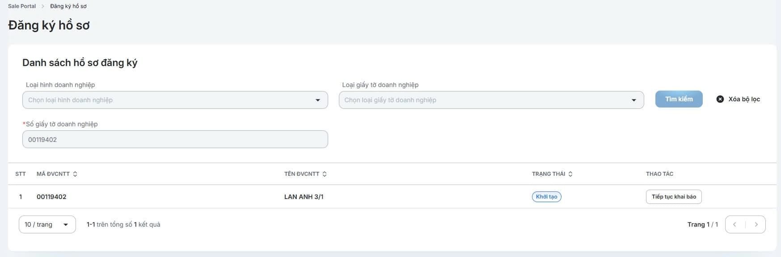Image resolution: width=781 pixels, height=257 pixels.
Task: Open the 10 / trang page size dropdown
Action: pyautogui.click(x=47, y=224)
